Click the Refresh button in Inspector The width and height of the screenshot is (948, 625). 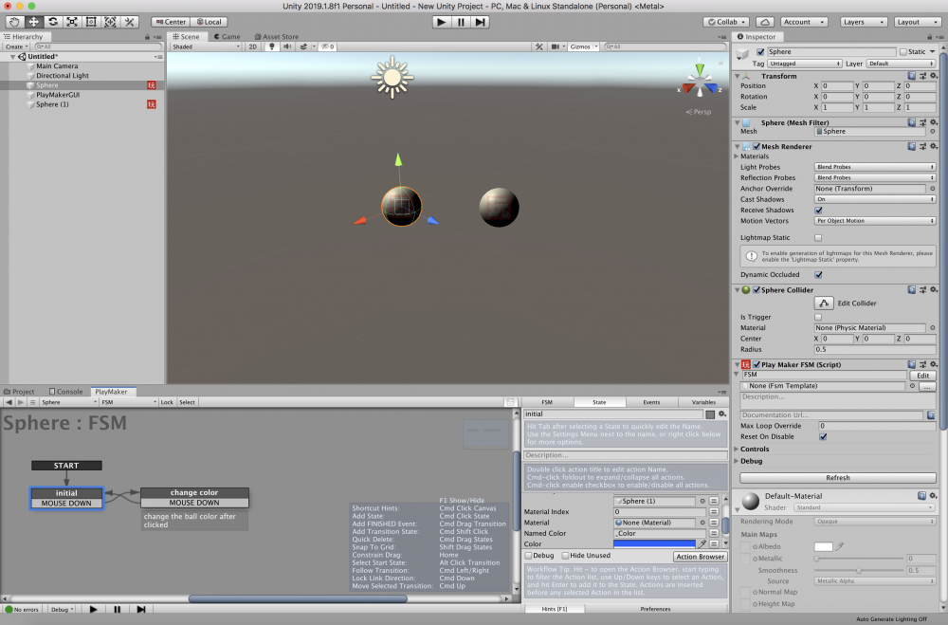pos(838,478)
